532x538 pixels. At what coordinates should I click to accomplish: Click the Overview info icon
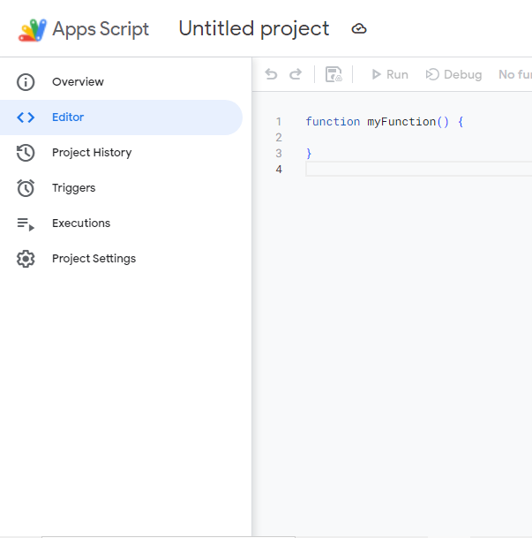pos(26,82)
